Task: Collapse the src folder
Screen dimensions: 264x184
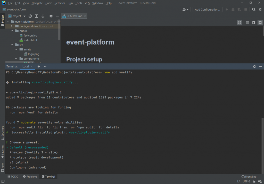Action: (12, 45)
